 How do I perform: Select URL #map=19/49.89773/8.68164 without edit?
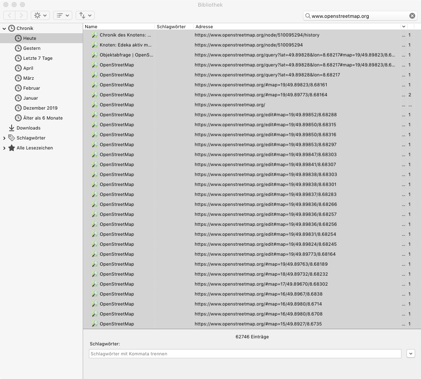point(261,95)
